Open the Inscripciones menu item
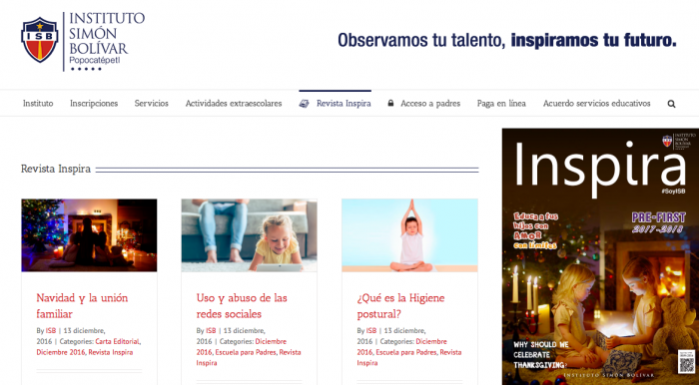This screenshot has width=699, height=385. [x=94, y=104]
